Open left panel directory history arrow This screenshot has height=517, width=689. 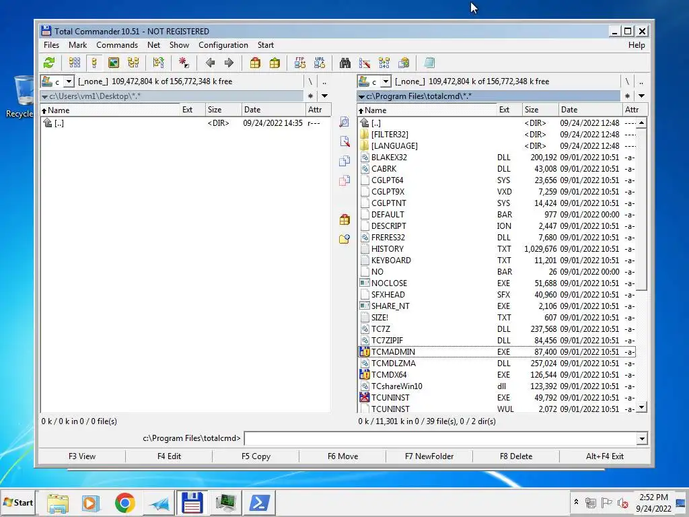point(324,96)
